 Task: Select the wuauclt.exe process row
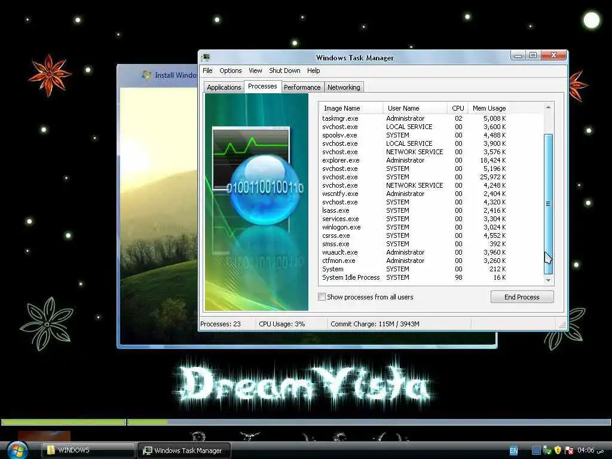coord(414,252)
